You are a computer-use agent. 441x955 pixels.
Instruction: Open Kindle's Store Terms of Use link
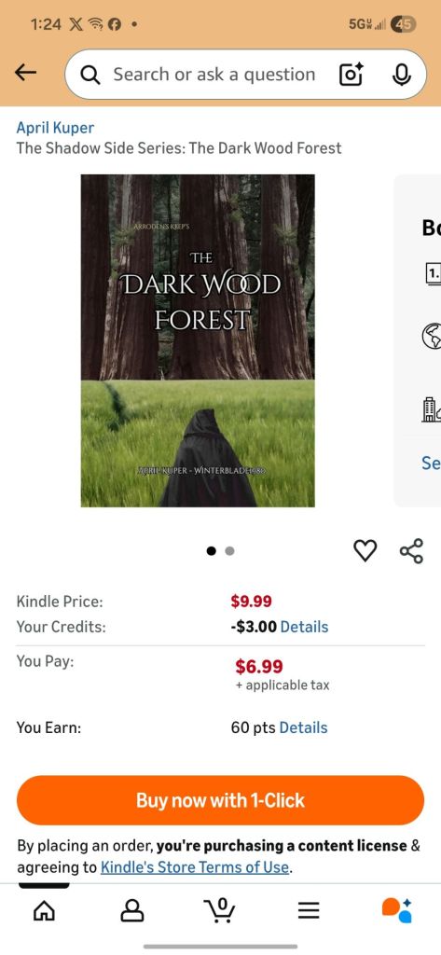point(195,866)
